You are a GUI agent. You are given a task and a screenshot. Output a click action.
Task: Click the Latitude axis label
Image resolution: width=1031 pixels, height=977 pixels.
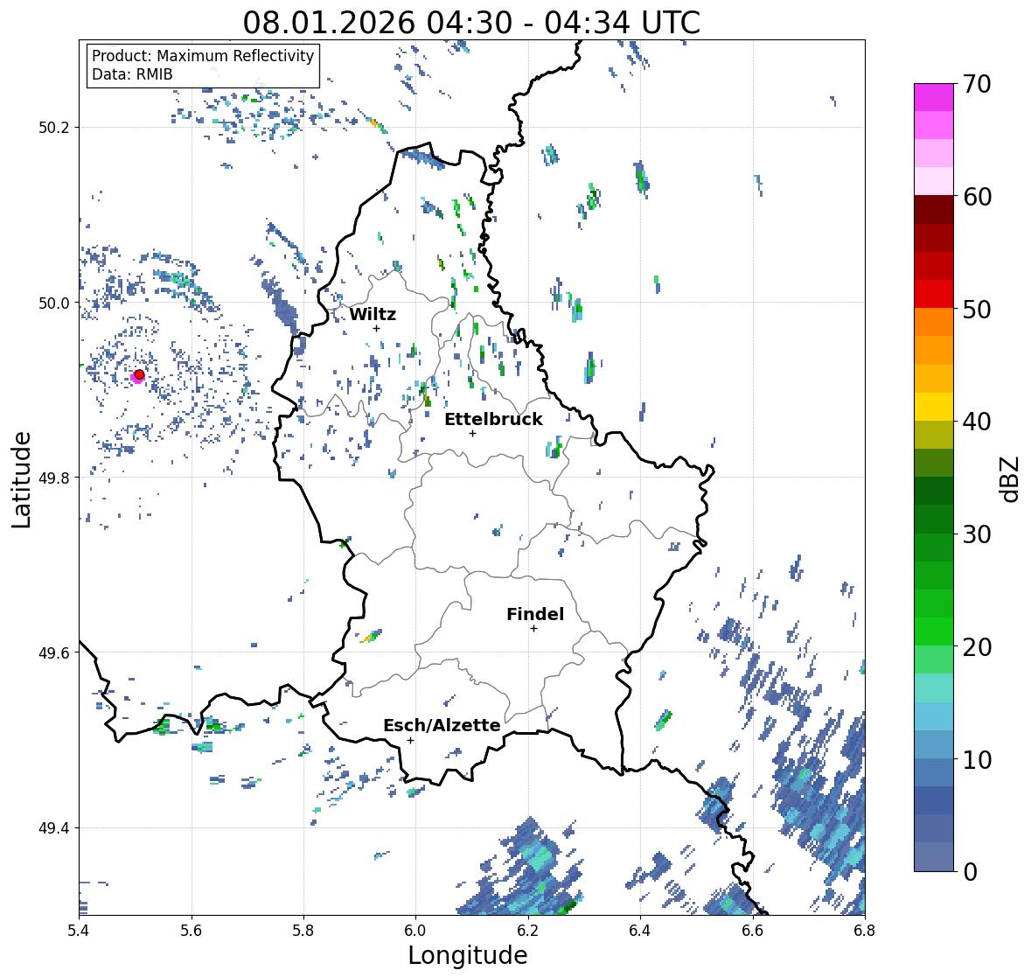coord(21,480)
